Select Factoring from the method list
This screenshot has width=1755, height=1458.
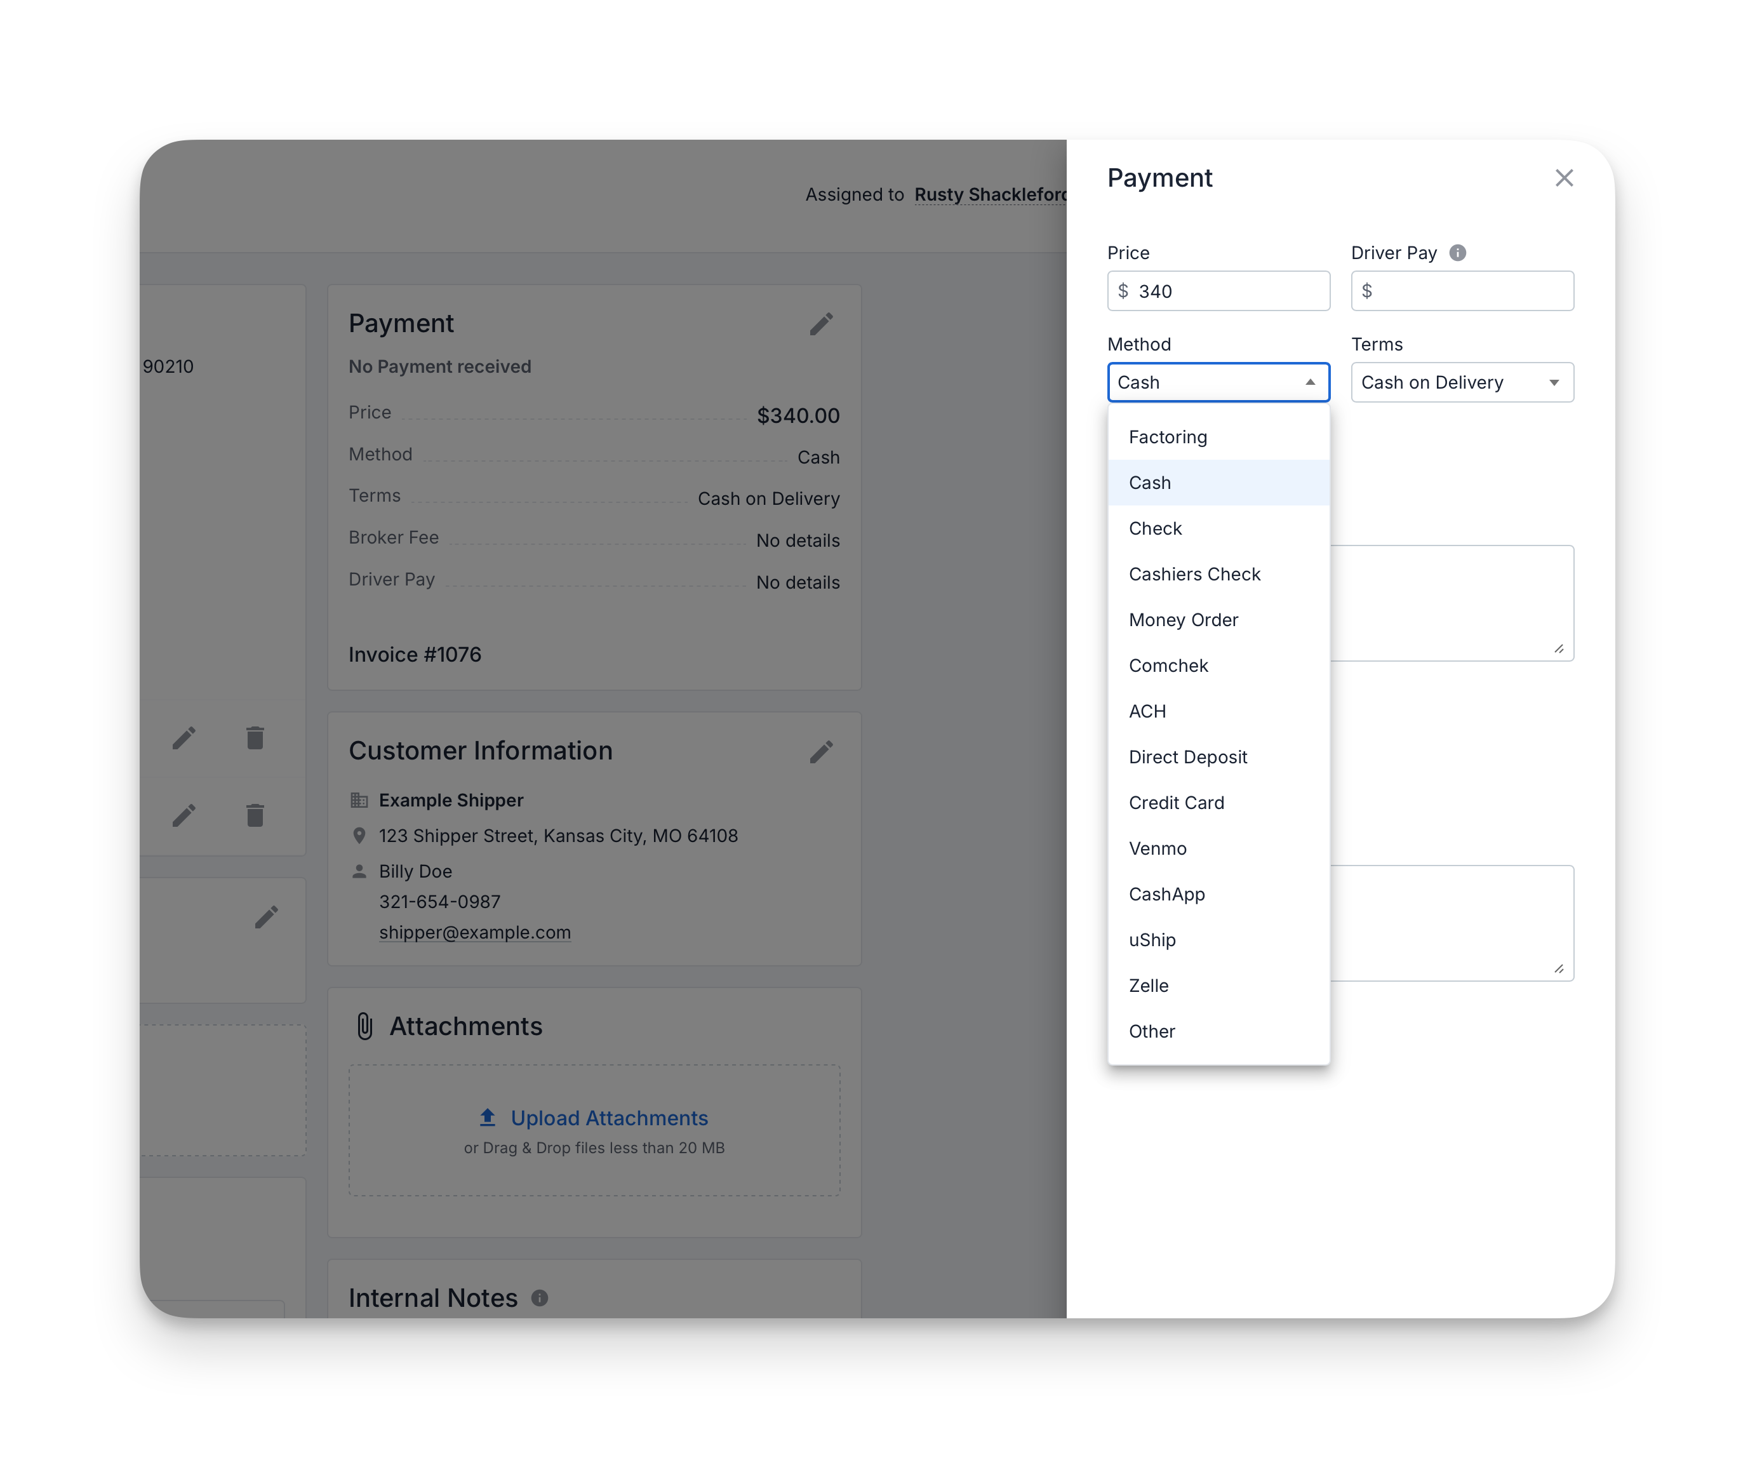pyautogui.click(x=1218, y=438)
